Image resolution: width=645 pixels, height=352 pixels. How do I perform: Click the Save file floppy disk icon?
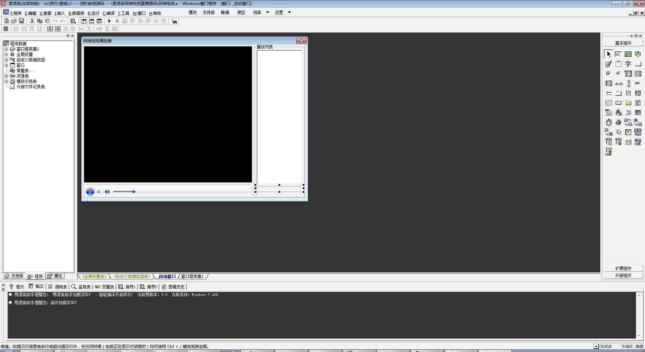21,21
